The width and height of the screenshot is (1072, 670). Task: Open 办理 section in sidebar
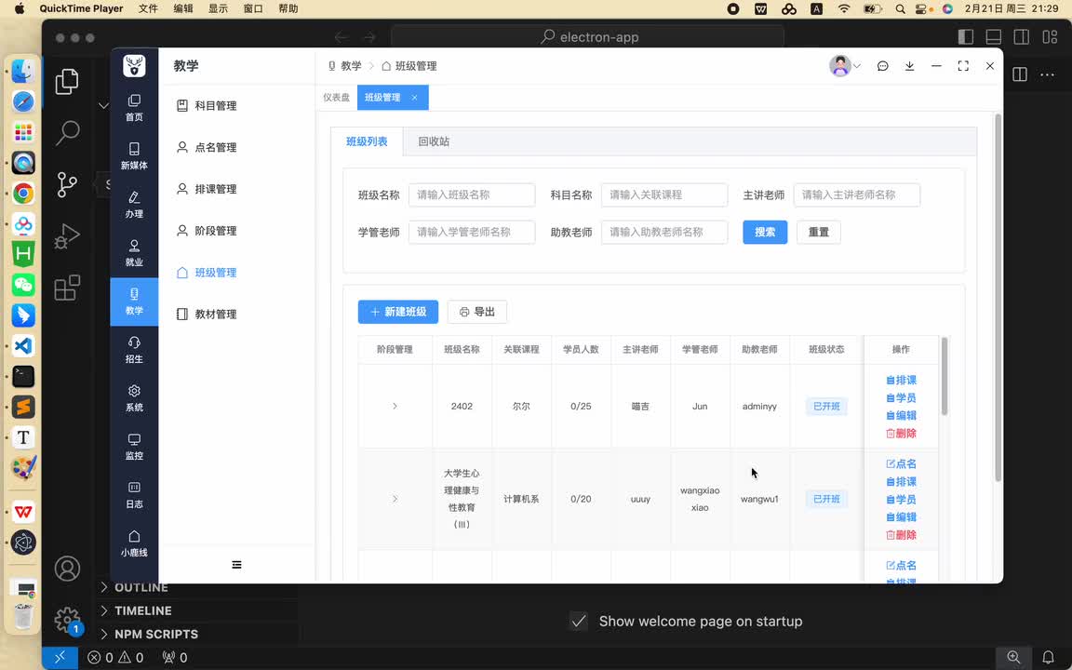pyautogui.click(x=134, y=205)
